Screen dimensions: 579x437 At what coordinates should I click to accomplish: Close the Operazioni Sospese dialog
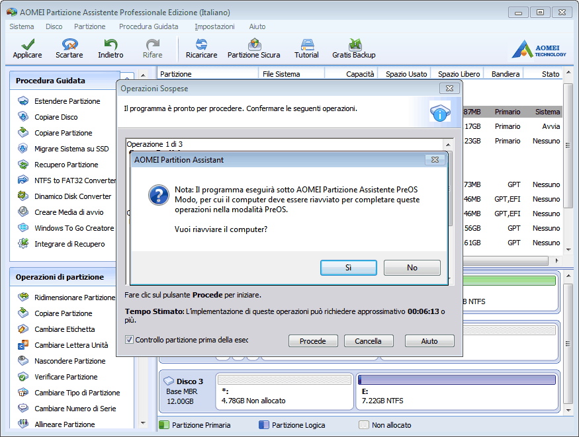click(x=449, y=89)
